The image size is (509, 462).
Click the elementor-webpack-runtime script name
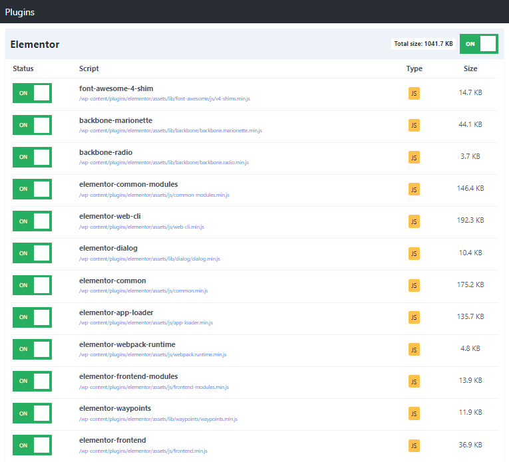pos(127,344)
